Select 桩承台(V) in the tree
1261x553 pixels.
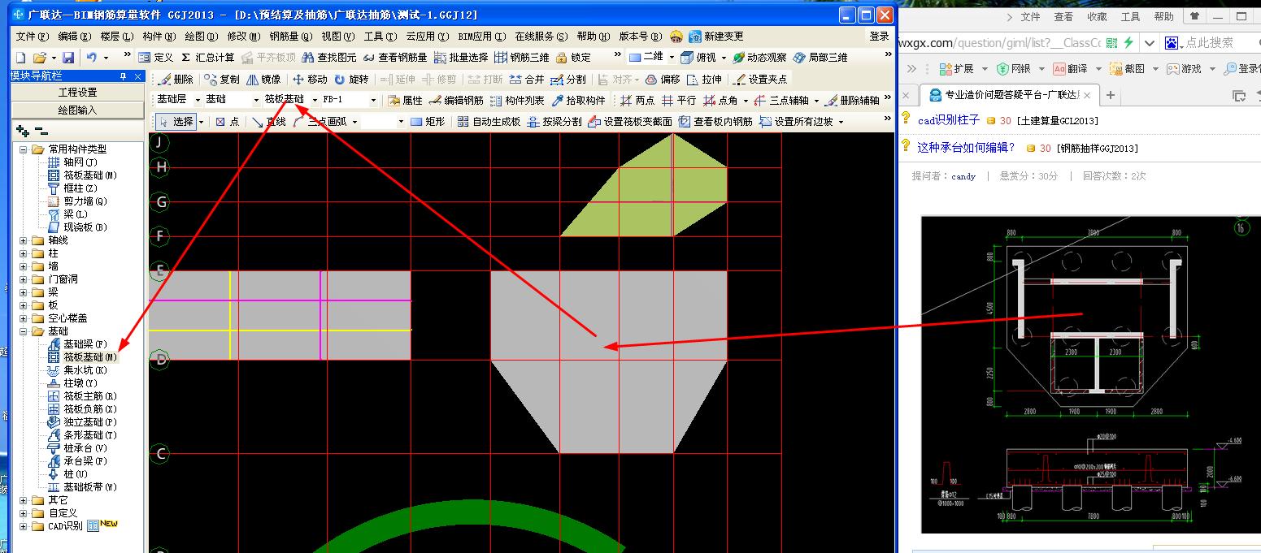(x=85, y=448)
